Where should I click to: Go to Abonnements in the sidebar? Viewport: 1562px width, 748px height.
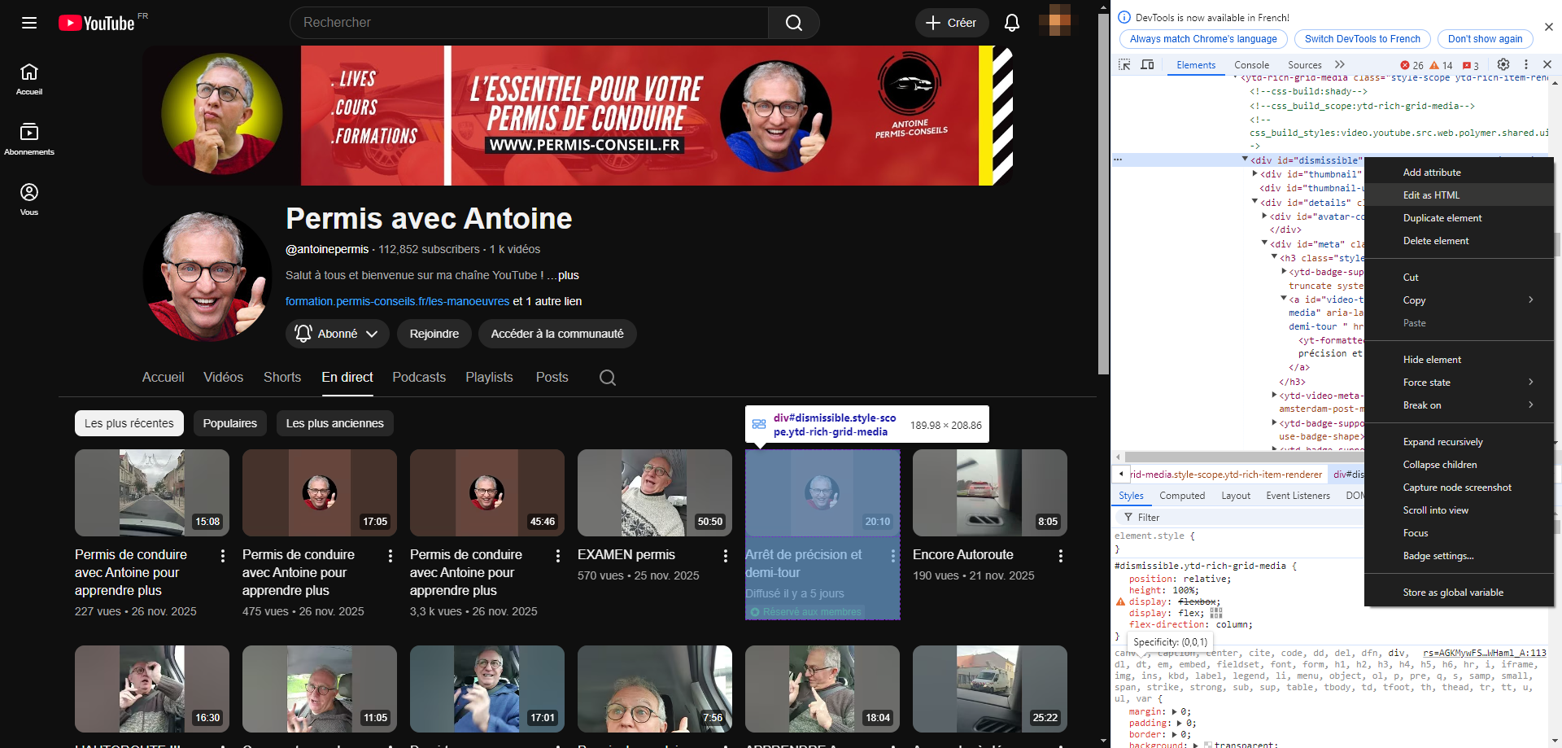pos(29,138)
